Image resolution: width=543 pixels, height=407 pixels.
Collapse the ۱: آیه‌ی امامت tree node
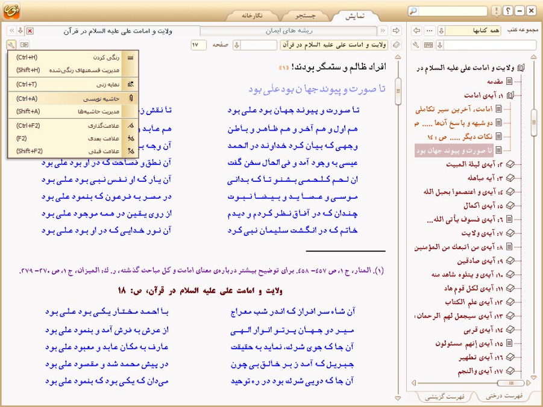(x=510, y=95)
